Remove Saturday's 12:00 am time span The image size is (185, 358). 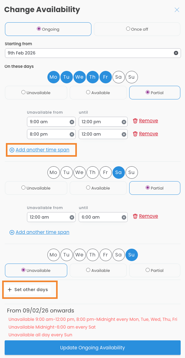pos(145,216)
